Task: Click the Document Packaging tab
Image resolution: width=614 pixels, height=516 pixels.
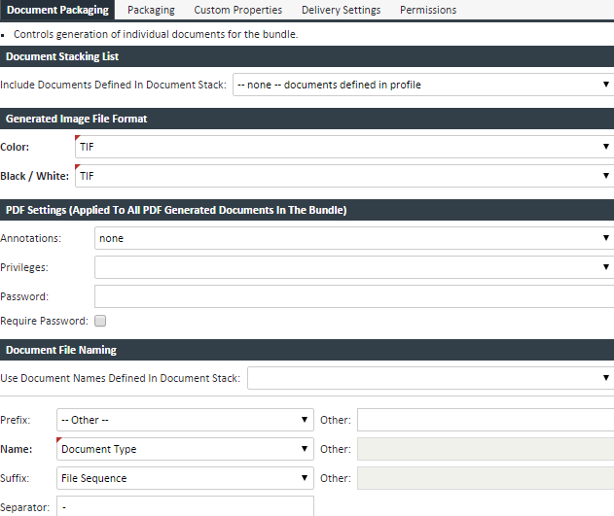Action: tap(57, 10)
